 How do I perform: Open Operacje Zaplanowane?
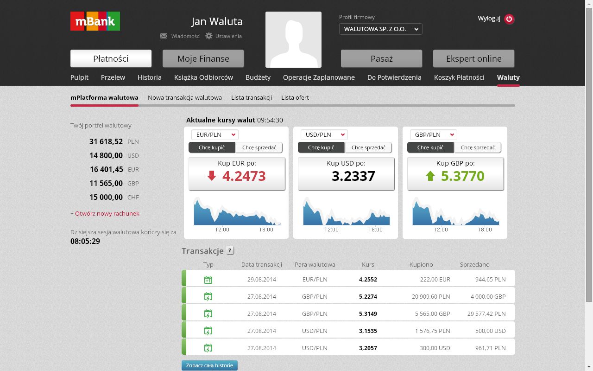tap(319, 77)
